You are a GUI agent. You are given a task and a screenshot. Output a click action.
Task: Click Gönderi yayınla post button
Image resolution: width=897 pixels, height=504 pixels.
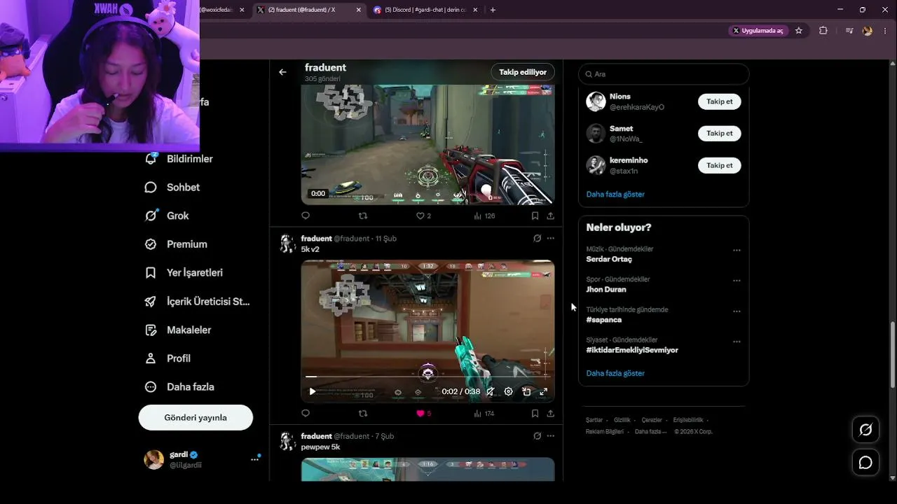(196, 418)
